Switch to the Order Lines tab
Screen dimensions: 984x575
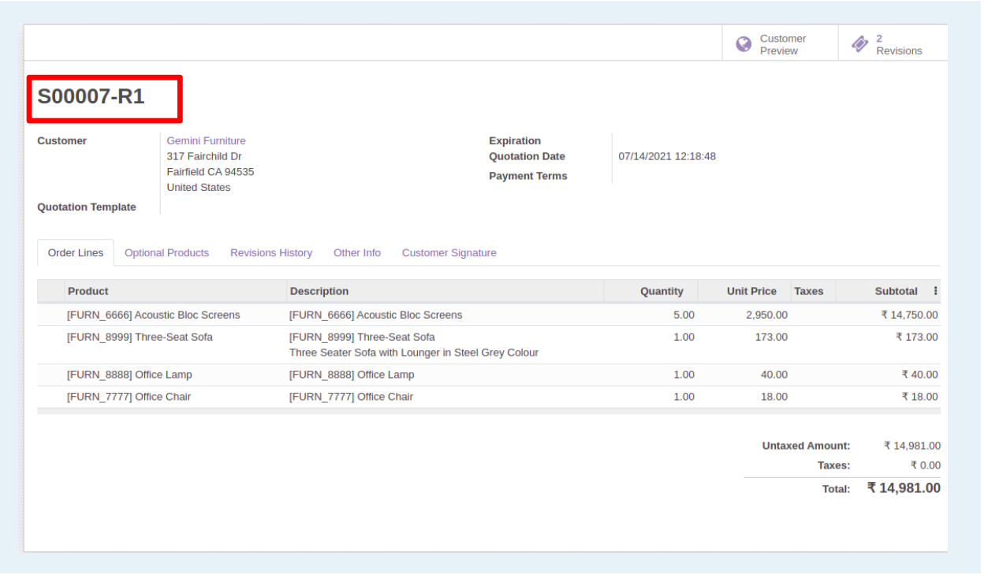click(x=76, y=253)
